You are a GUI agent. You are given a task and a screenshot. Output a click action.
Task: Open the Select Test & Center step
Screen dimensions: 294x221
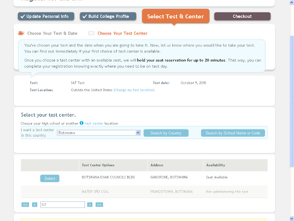coord(175,17)
